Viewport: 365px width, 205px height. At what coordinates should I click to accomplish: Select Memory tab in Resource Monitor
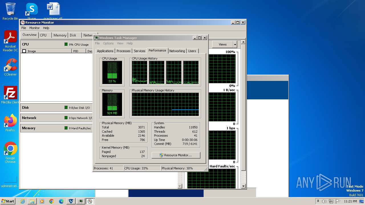tap(60, 35)
